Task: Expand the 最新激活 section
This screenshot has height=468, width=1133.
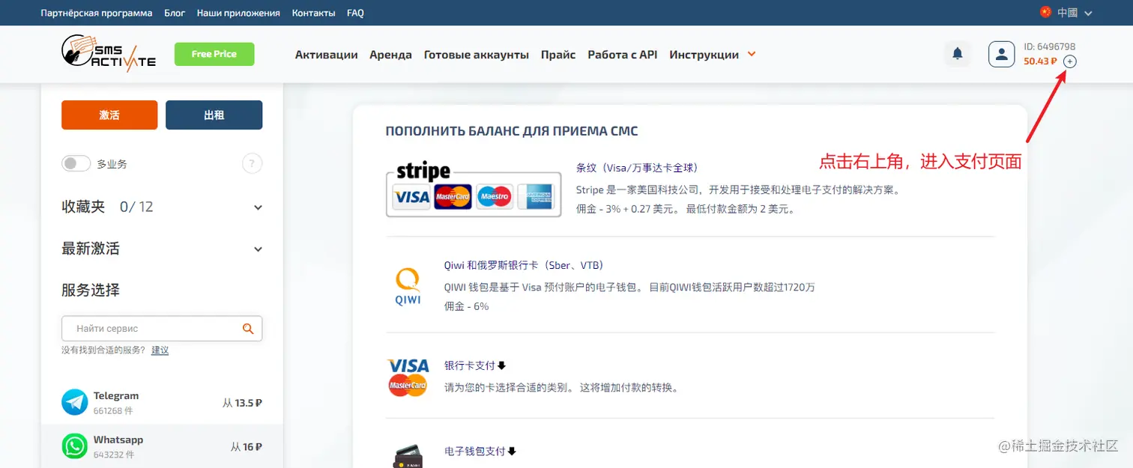Action: (258, 249)
